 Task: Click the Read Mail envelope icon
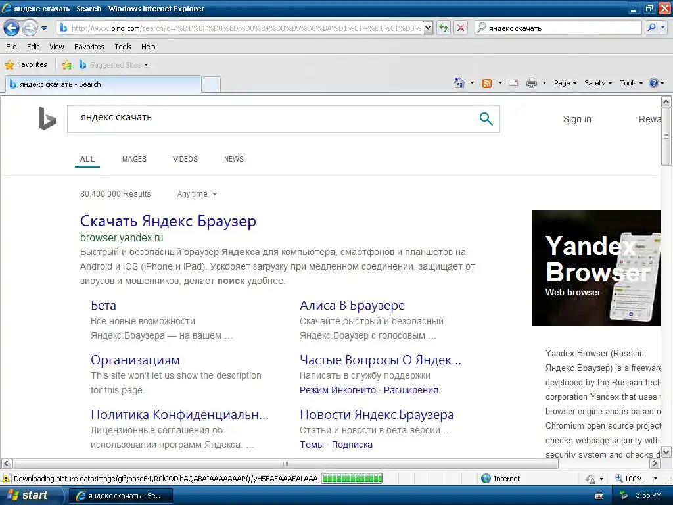click(x=513, y=84)
